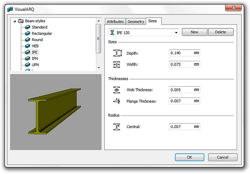
Task: Click the New size button
Action: coord(194,32)
